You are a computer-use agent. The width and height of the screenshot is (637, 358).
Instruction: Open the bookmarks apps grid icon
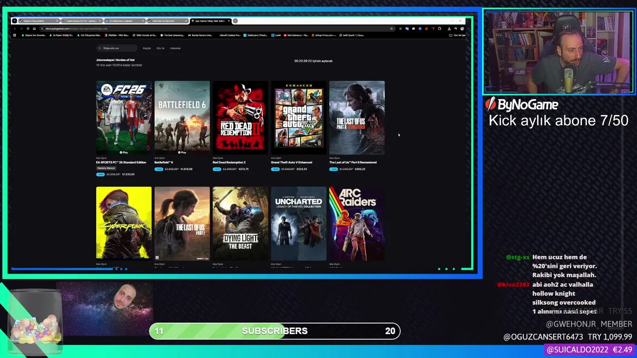(x=14, y=35)
